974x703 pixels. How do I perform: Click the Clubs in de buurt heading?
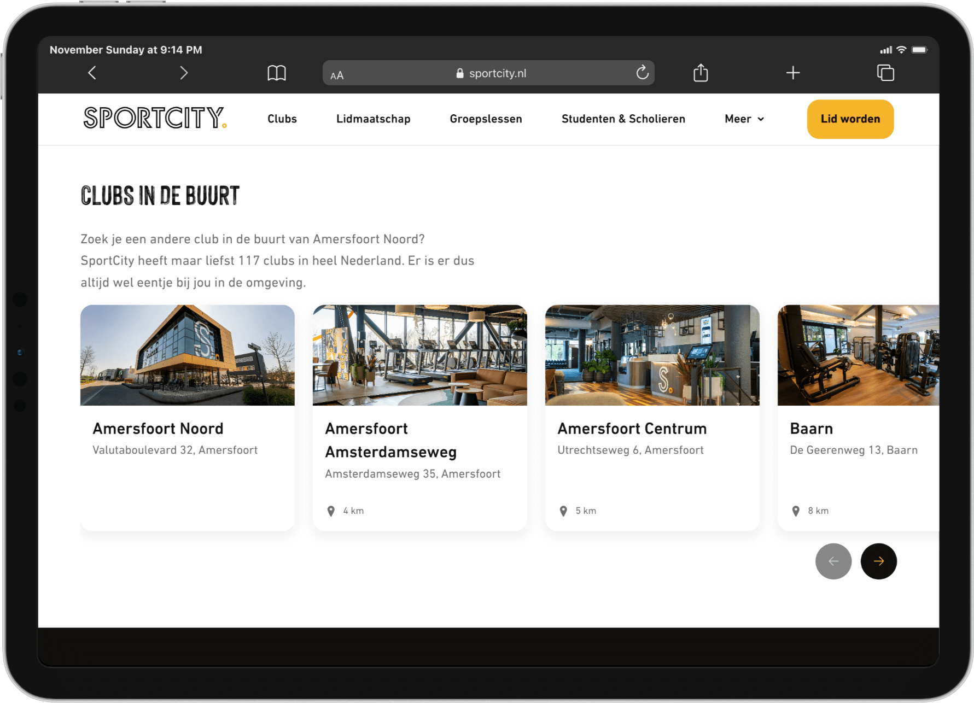point(160,196)
